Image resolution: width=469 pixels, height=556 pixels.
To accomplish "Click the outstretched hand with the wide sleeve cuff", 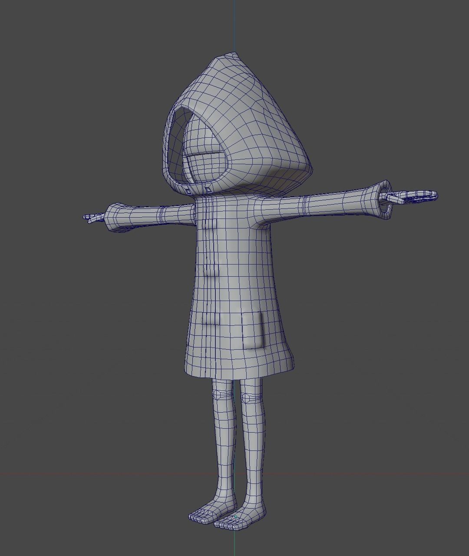I will (410, 197).
